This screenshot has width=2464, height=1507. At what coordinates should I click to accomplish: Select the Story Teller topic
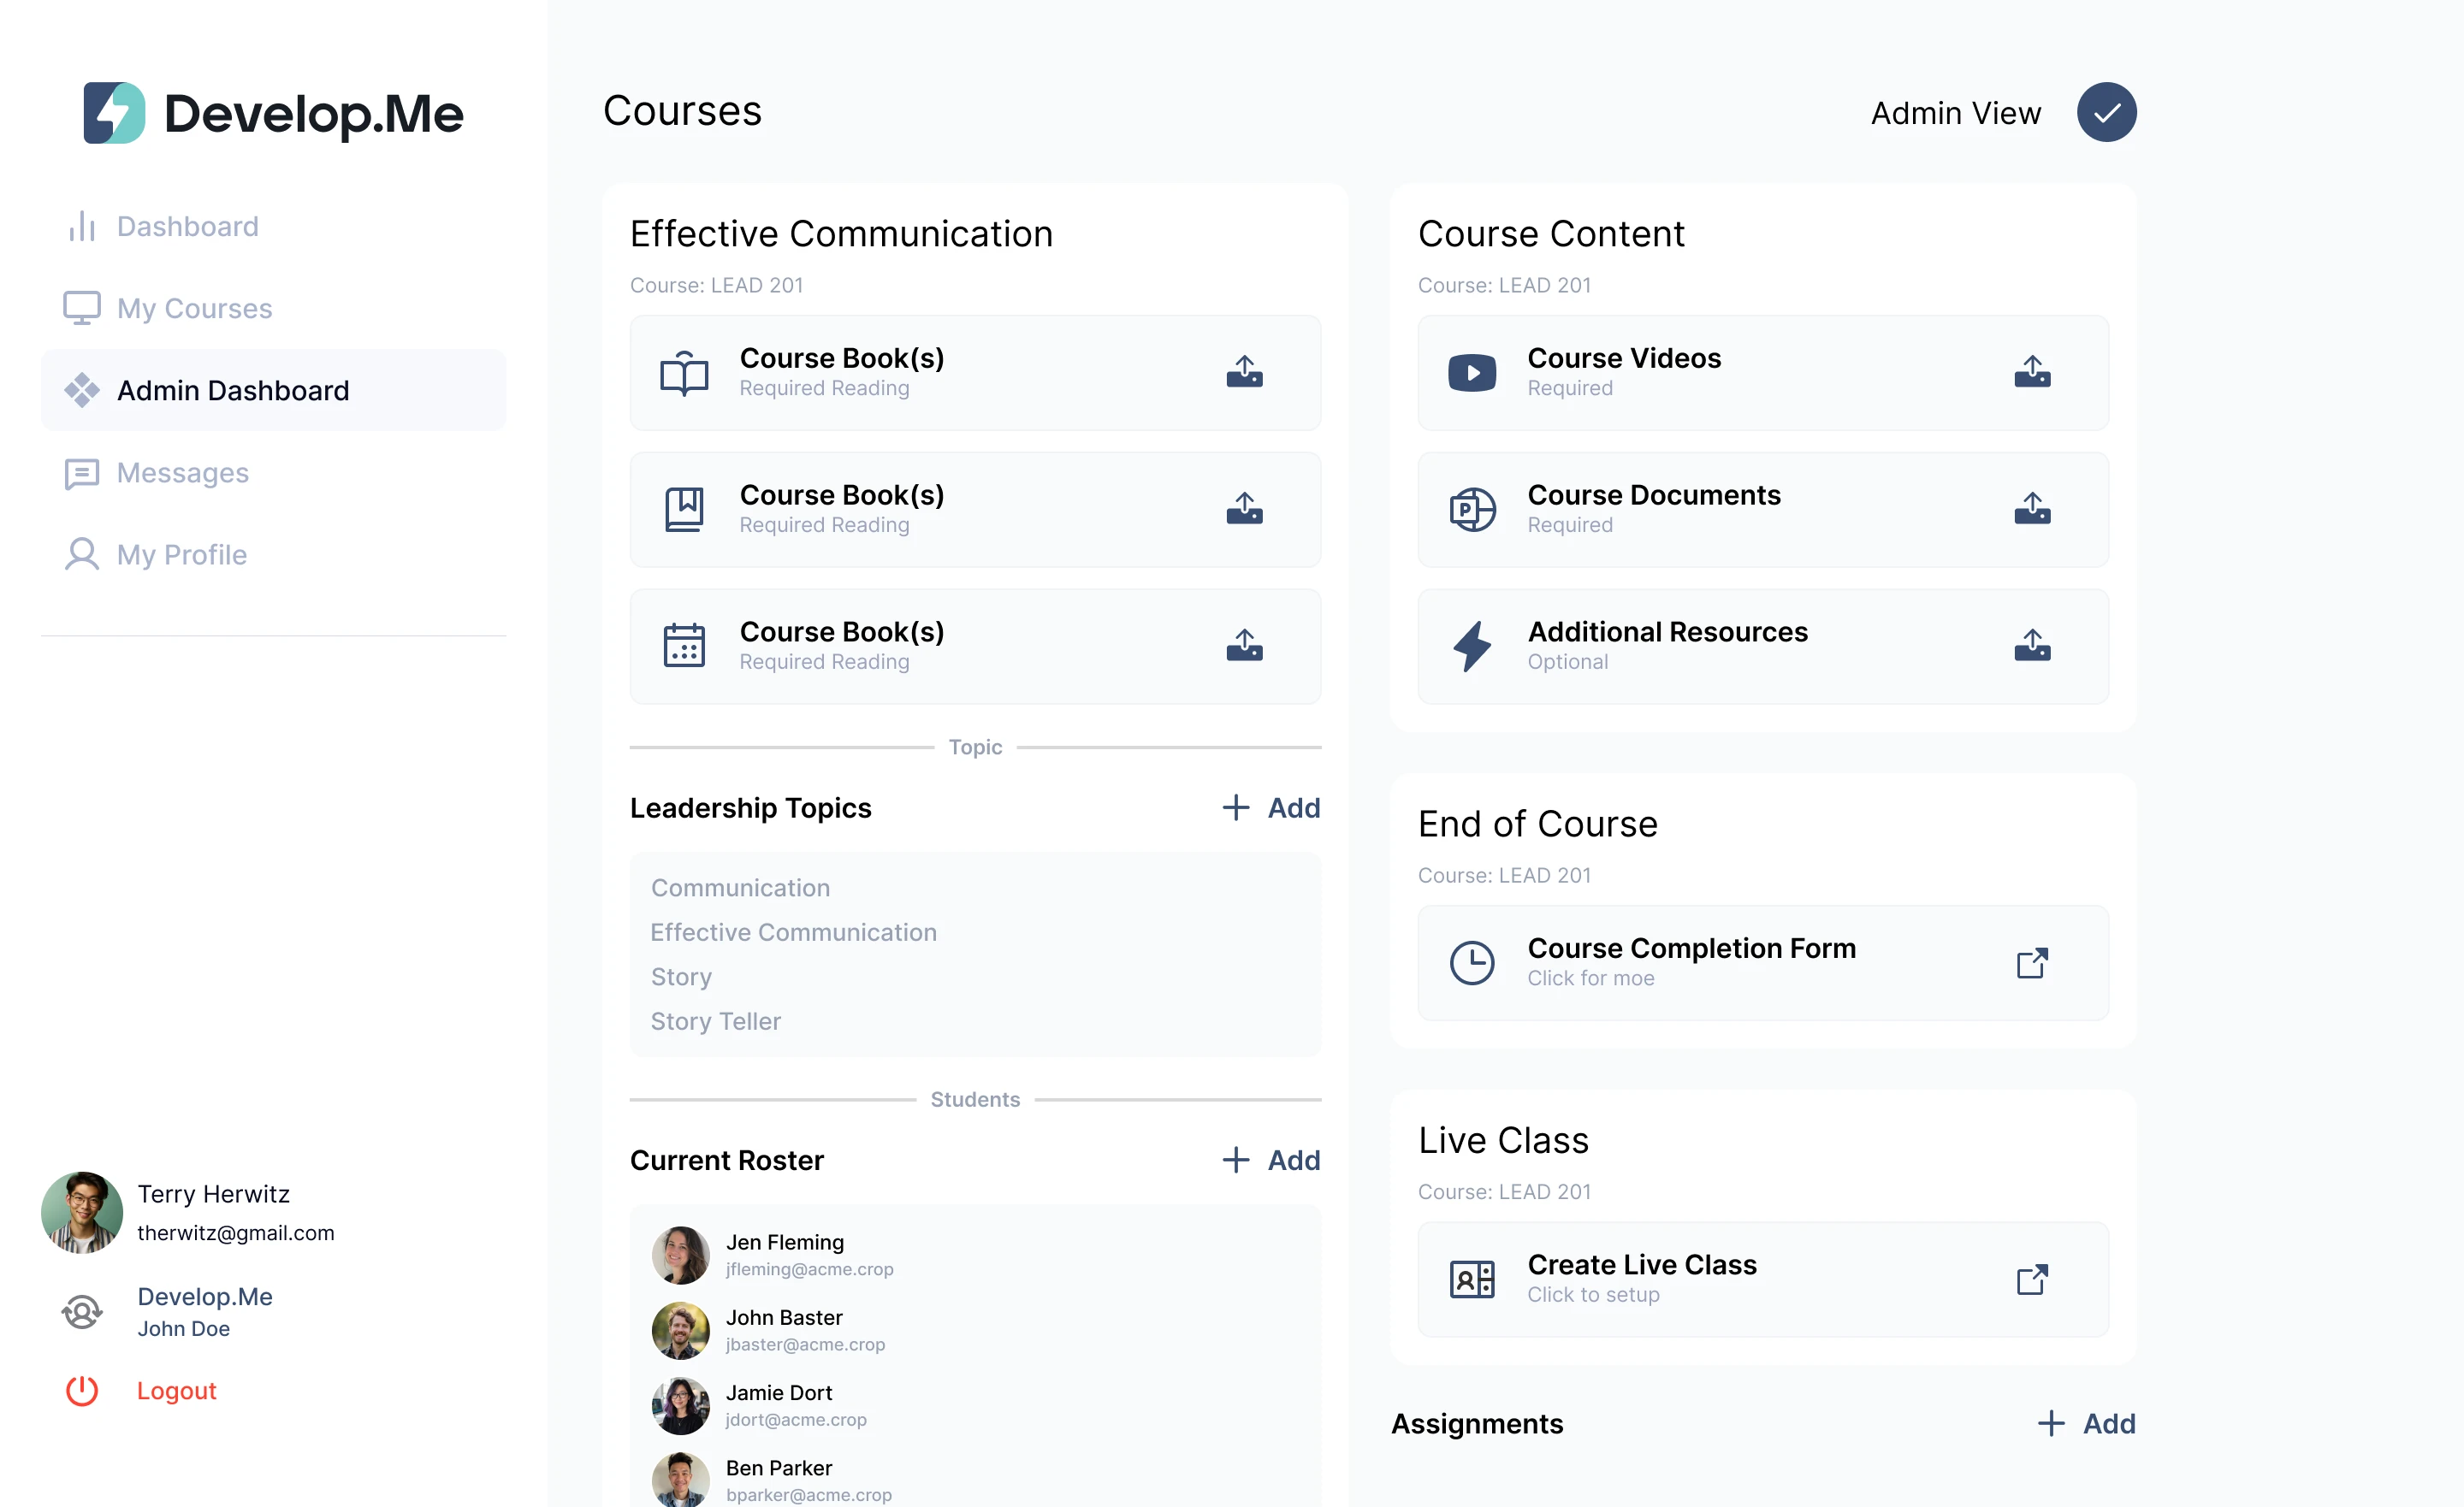715,1021
